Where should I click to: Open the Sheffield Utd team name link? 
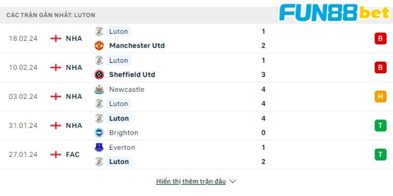pos(132,74)
